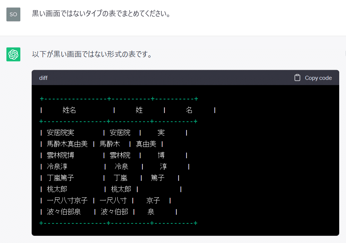Click the surname cell 一尺八寸
346x243 pixels.
pos(113,200)
